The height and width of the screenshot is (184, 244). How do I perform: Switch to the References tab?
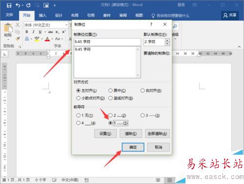[91, 16]
